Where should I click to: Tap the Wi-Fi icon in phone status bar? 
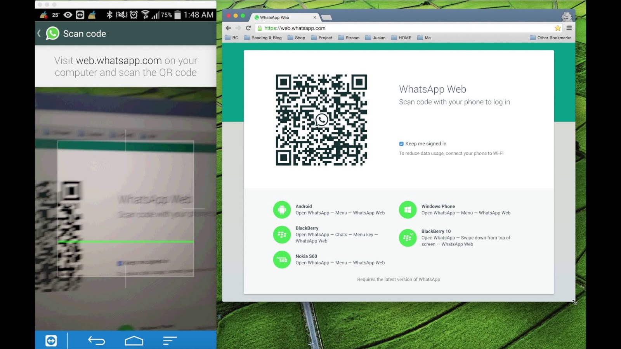point(145,15)
